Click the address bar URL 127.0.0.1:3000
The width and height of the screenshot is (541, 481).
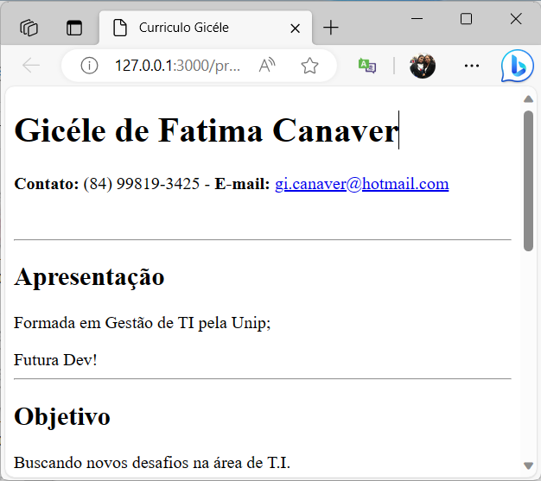click(177, 66)
